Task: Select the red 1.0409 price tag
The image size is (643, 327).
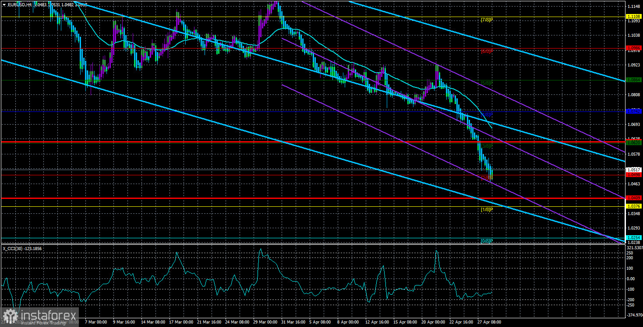Action: [634, 198]
